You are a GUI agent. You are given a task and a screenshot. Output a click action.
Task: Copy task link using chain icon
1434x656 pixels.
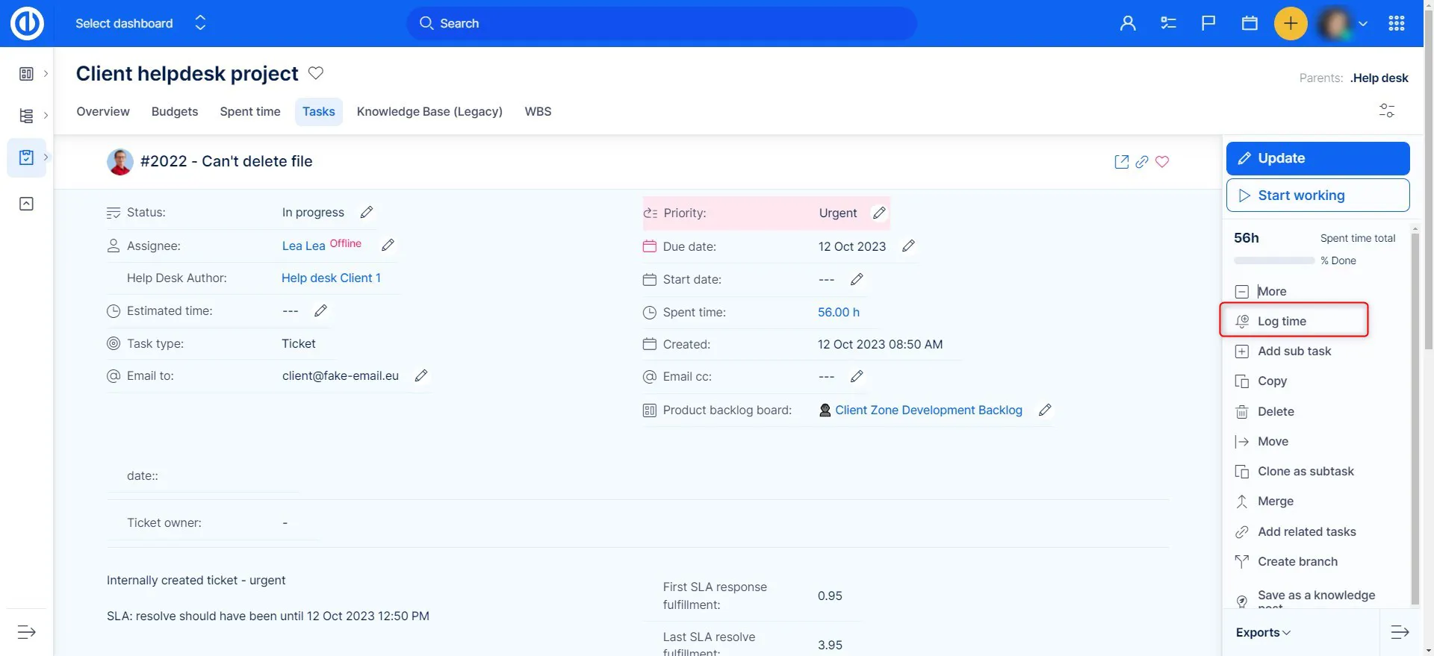(1142, 162)
